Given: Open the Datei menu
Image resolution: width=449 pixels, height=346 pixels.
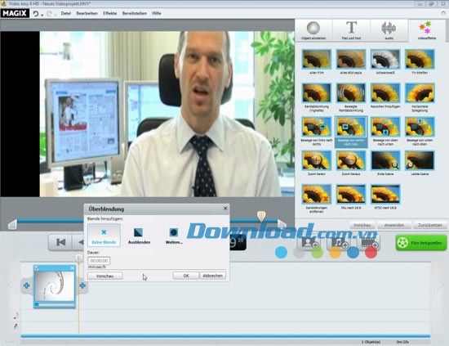Looking at the screenshot, I should [66, 13].
